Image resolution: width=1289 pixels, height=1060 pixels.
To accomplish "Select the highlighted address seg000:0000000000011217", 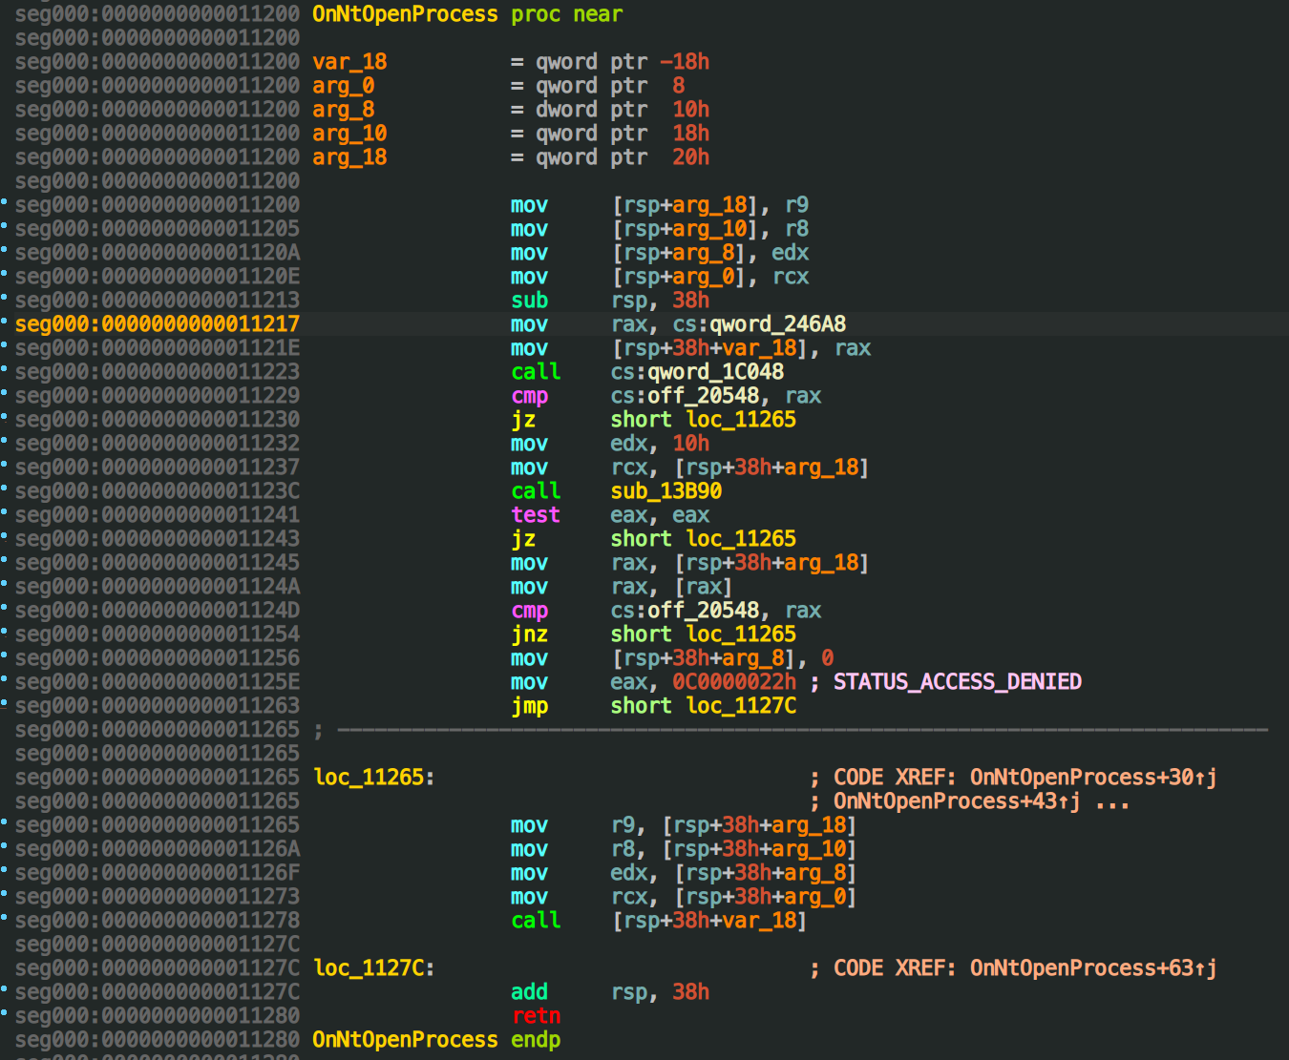I will pos(158,324).
